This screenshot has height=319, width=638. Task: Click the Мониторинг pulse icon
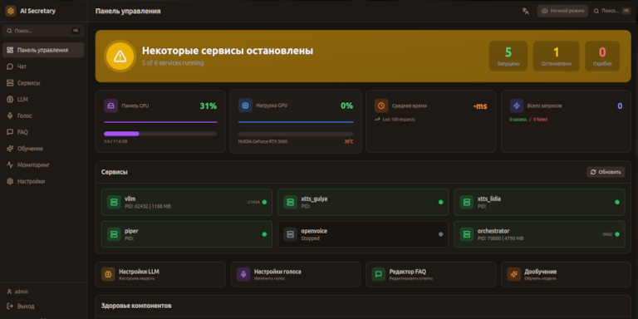[10, 164]
